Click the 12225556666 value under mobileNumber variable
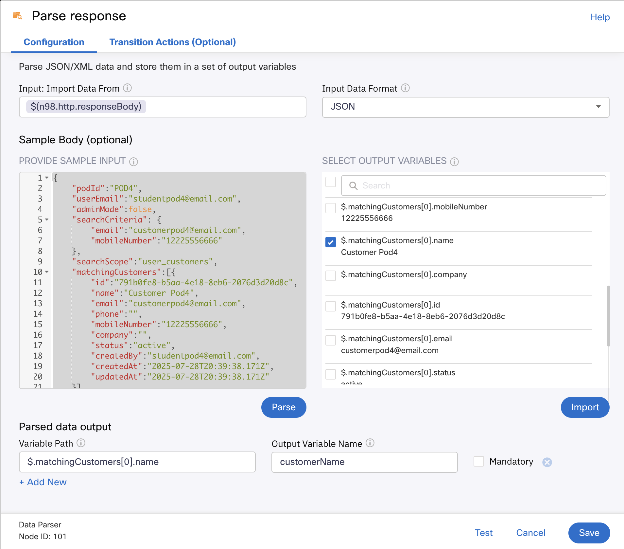This screenshot has height=549, width=624. (367, 218)
